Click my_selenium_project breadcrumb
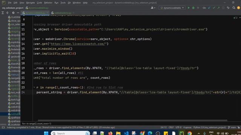Image resolution: width=241 pixels, height=135 pixels. click(x=12, y=8)
